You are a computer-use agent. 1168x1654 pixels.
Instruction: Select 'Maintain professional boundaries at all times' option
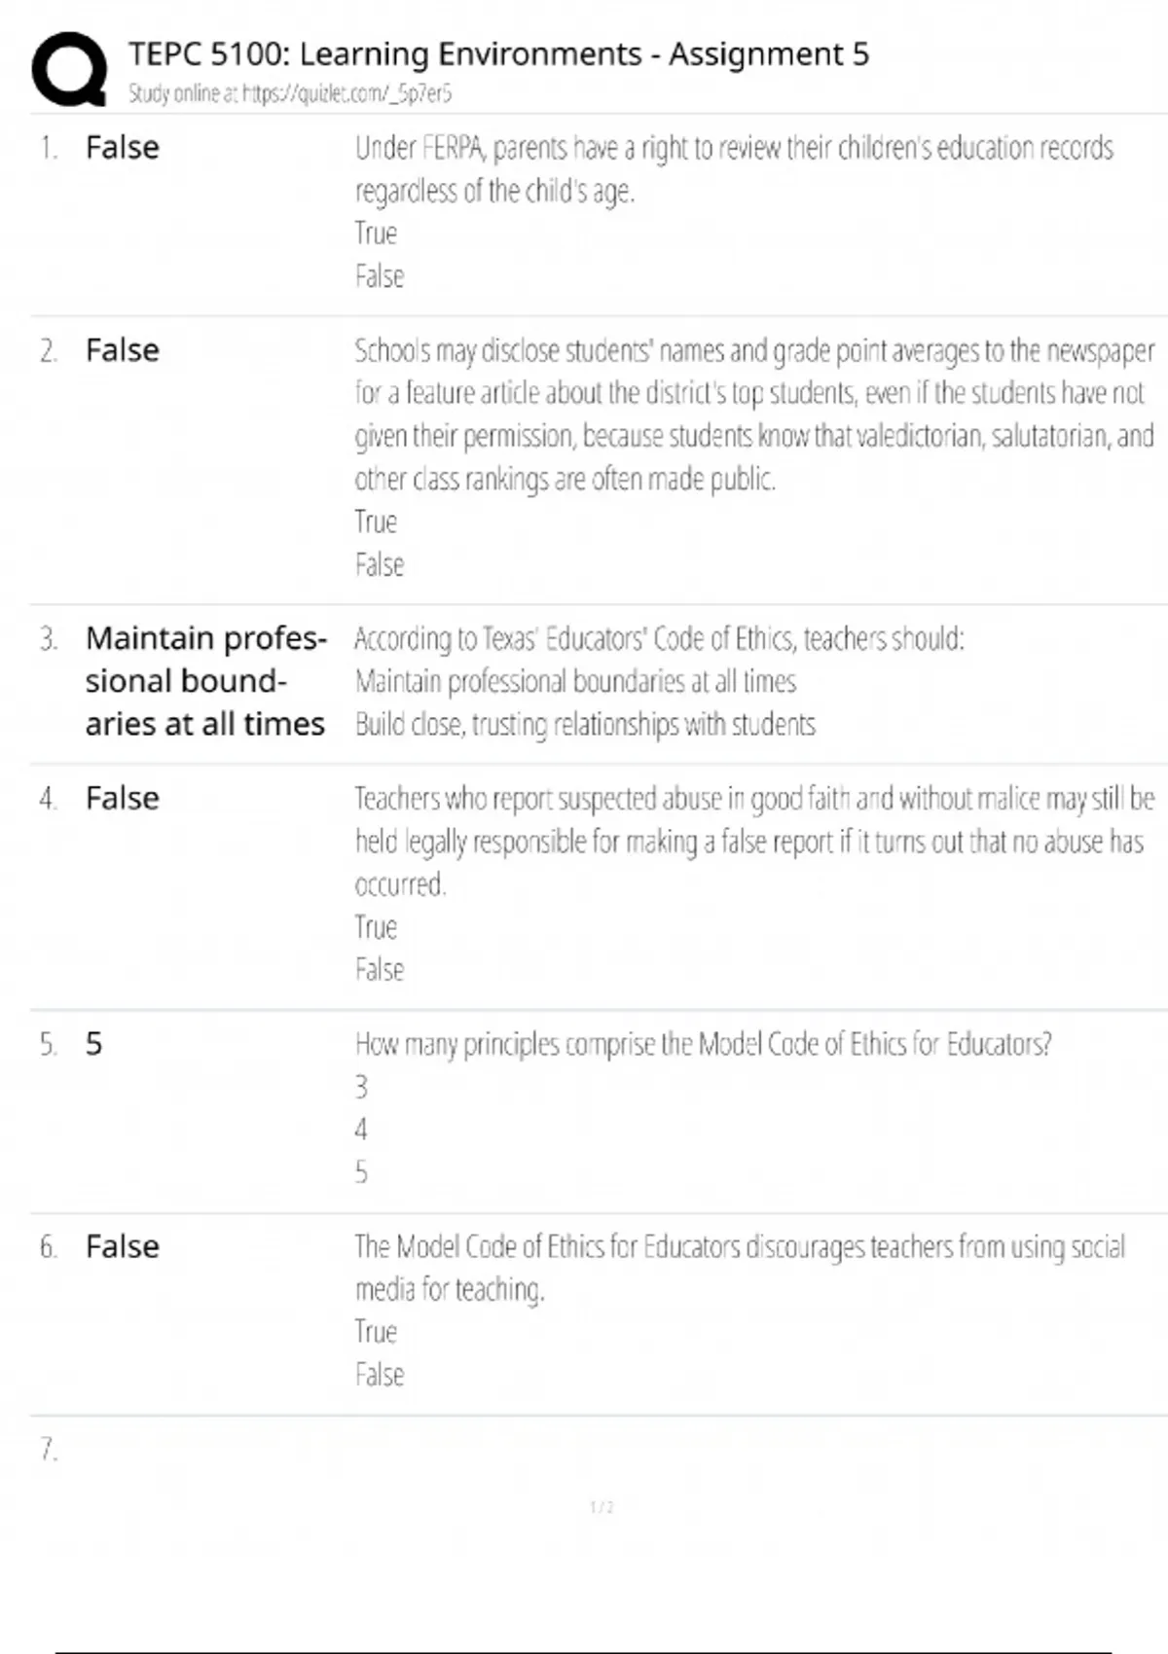point(575,681)
